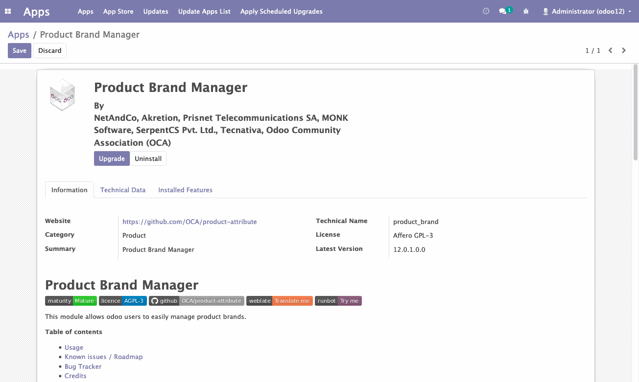Image resolution: width=639 pixels, height=382 pixels.
Task: Click the runbot Try me badge
Action: tap(338, 301)
